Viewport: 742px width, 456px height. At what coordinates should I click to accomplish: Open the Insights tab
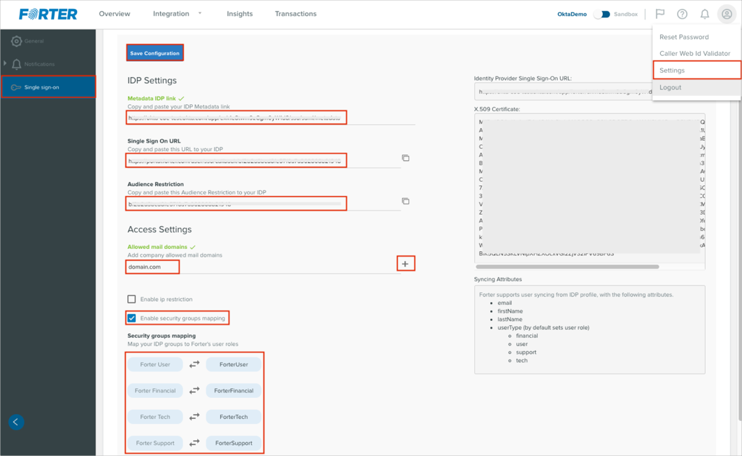tap(239, 14)
